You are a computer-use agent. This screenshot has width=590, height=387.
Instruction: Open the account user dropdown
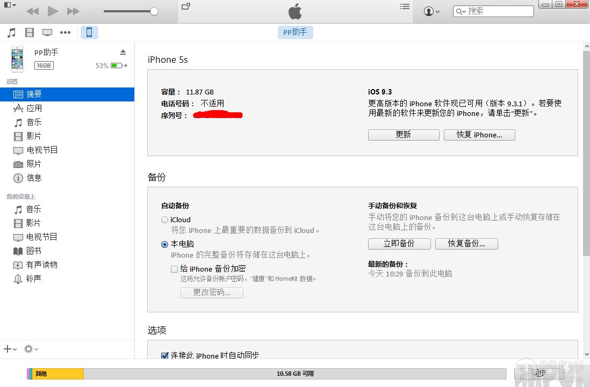[x=431, y=11]
